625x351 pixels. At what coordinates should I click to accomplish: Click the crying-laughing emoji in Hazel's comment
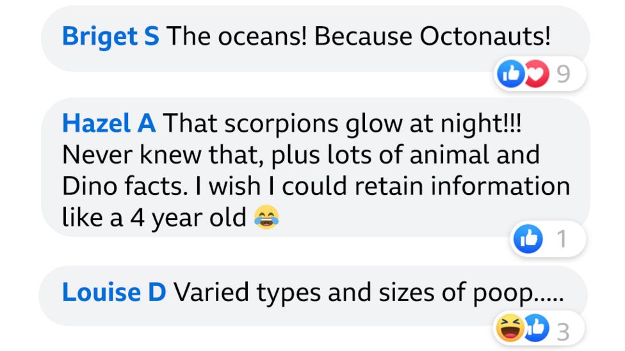click(x=266, y=217)
